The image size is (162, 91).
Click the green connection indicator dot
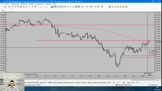tap(149, 85)
